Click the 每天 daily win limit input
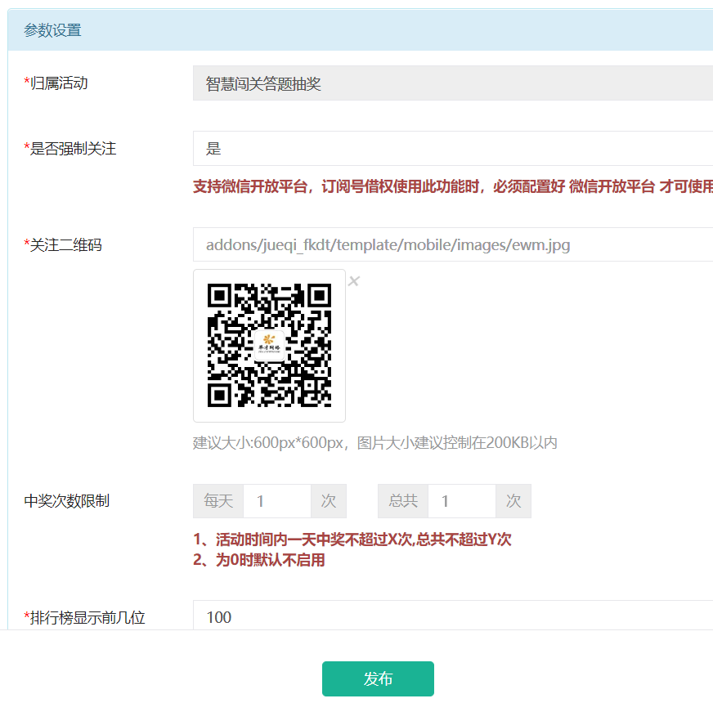This screenshot has height=703, width=713. point(277,501)
